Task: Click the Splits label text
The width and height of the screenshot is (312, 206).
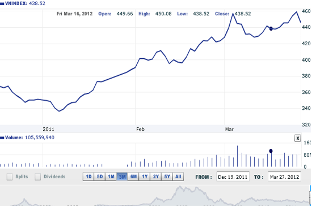Action: [22, 177]
